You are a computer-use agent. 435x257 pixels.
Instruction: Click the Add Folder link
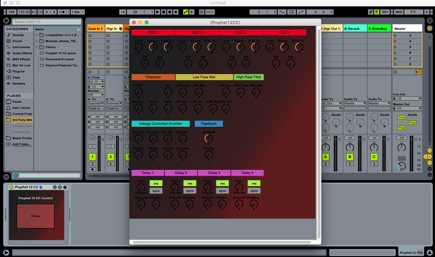(22, 144)
